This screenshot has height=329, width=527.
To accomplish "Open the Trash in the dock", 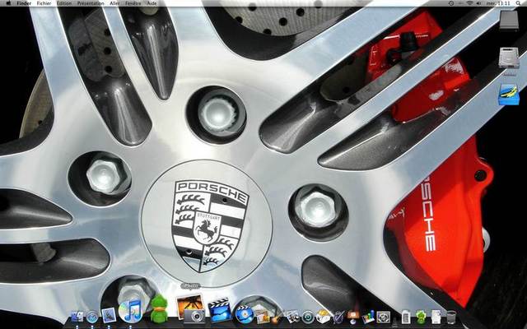I will coord(450,316).
